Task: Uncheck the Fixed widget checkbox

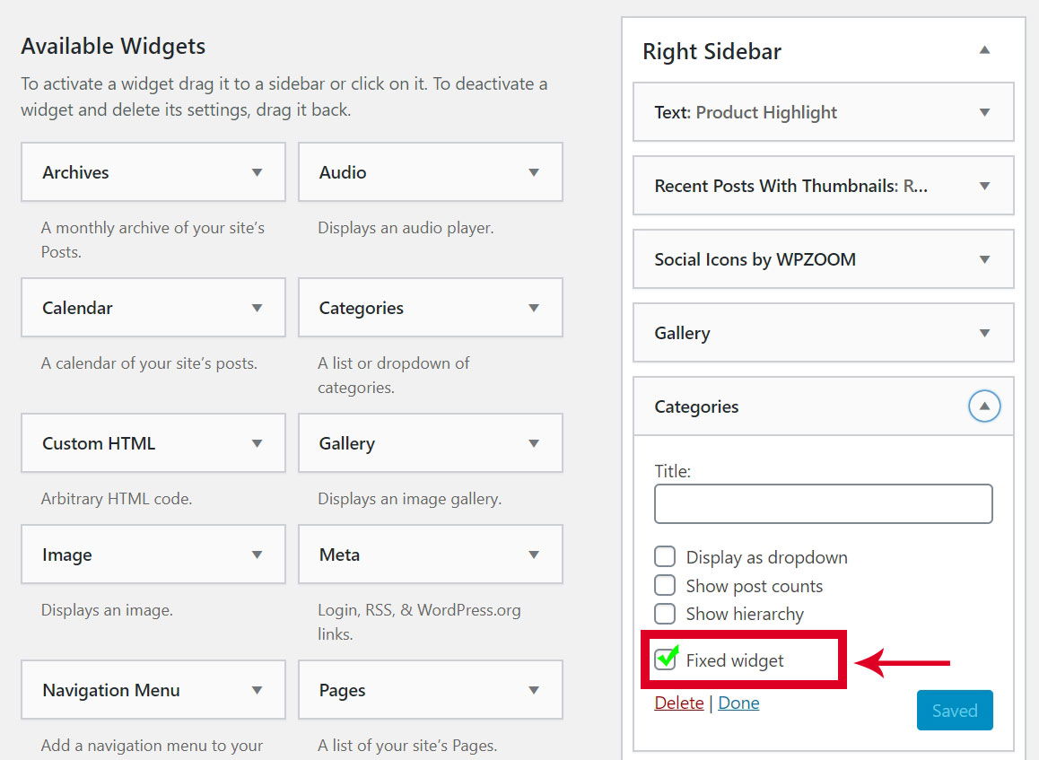Action: pyautogui.click(x=665, y=660)
